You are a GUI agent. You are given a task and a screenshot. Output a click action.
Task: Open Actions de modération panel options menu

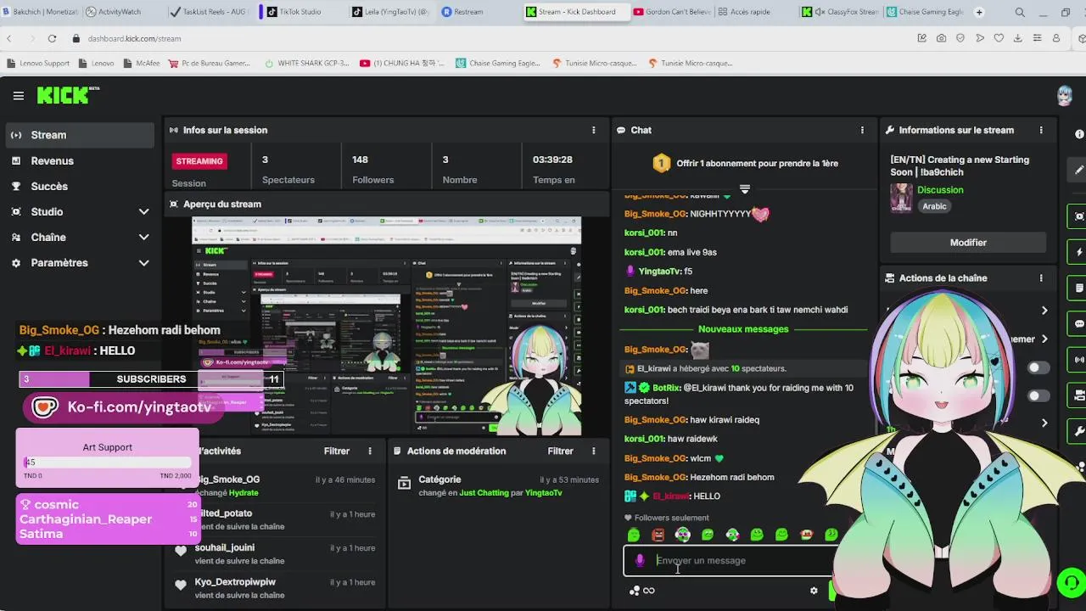click(593, 451)
